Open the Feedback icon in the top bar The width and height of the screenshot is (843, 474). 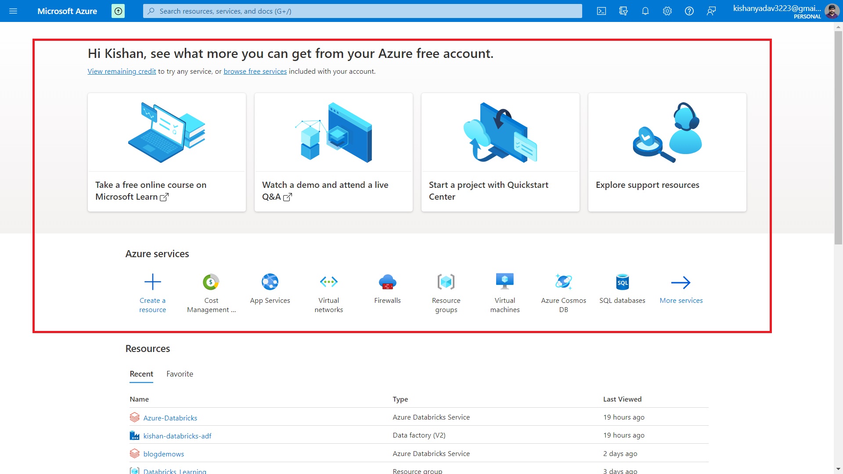coord(711,11)
